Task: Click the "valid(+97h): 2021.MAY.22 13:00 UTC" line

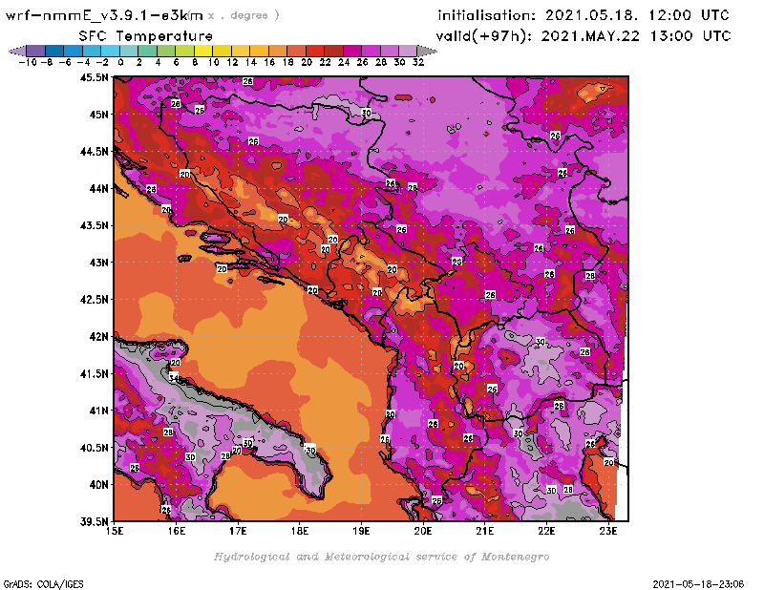Action: (584, 36)
